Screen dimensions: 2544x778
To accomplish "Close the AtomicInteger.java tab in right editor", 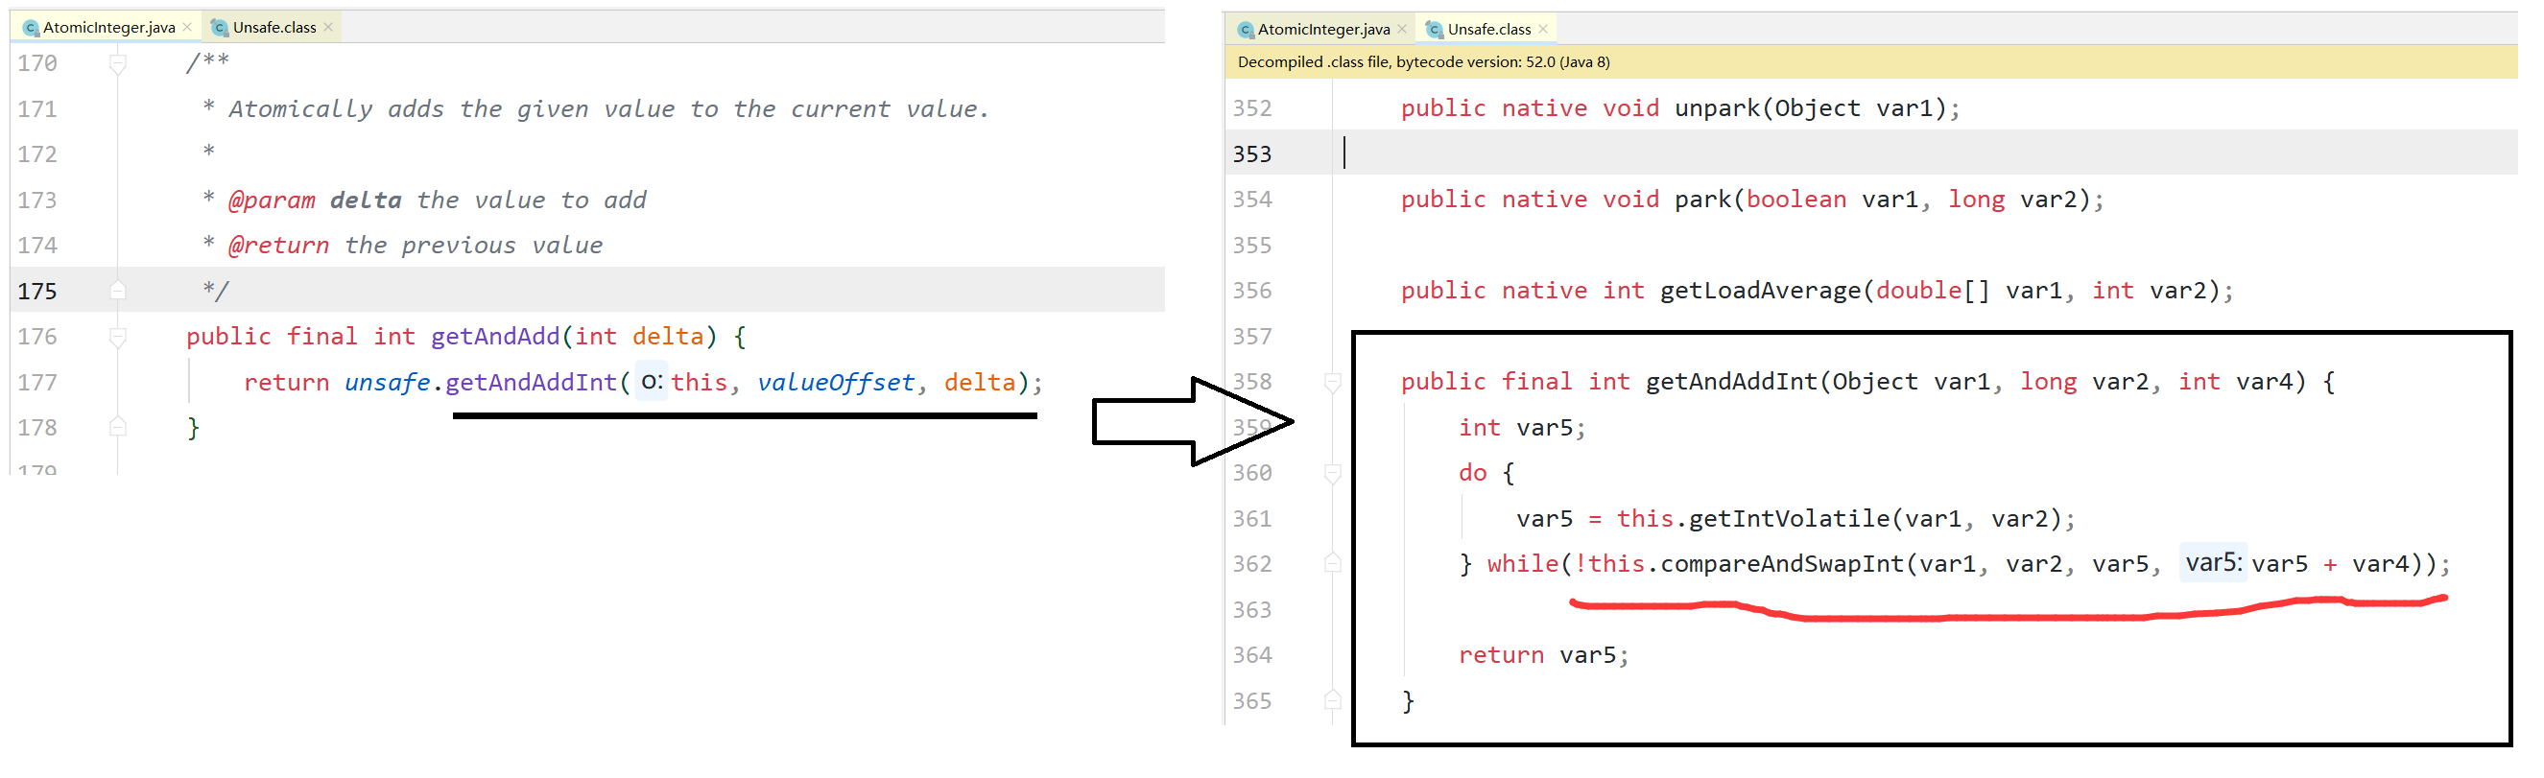I will (1402, 30).
